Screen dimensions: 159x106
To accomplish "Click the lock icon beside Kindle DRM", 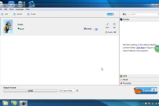I will 106,32.
